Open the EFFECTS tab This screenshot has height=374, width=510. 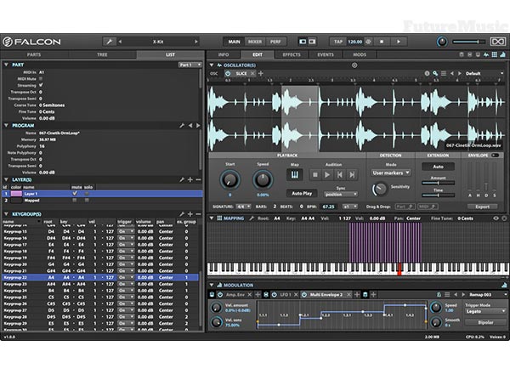292,54
